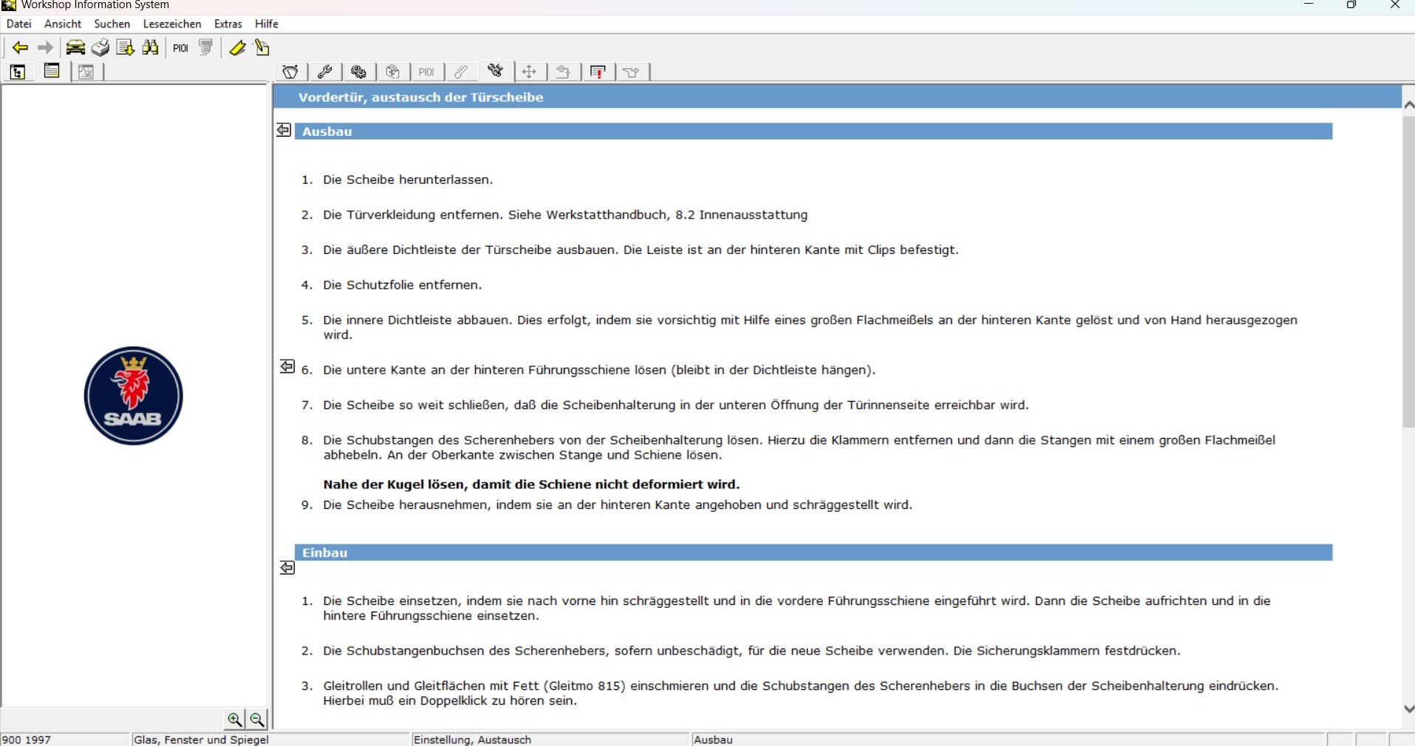Switch to the tree structure view tab
The image size is (1415, 746).
click(x=18, y=72)
